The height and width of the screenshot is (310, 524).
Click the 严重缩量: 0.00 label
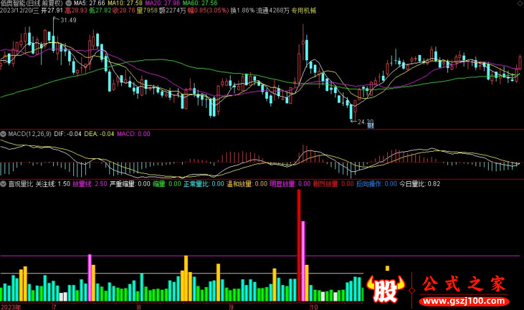click(130, 184)
